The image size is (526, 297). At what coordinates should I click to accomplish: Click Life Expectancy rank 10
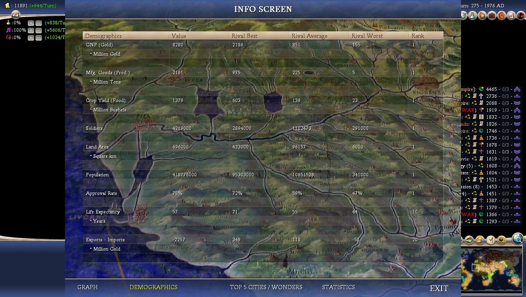click(x=415, y=212)
